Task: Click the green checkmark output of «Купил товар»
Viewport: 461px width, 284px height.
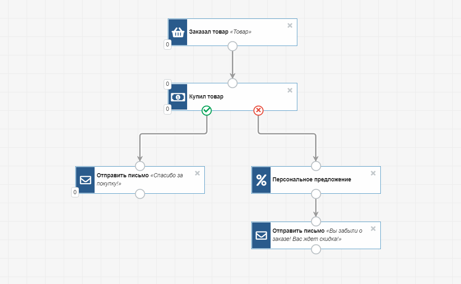Action: tap(207, 110)
